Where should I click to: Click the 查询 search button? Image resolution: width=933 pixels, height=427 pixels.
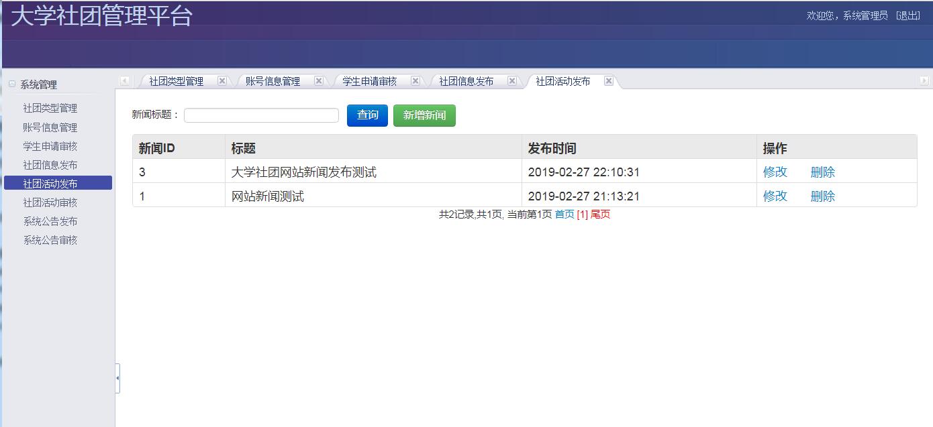pos(366,115)
